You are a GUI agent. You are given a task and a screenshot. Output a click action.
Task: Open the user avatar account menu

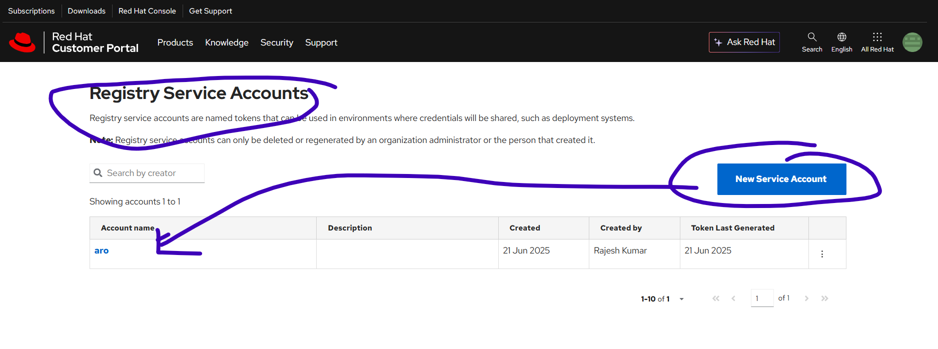tap(912, 42)
